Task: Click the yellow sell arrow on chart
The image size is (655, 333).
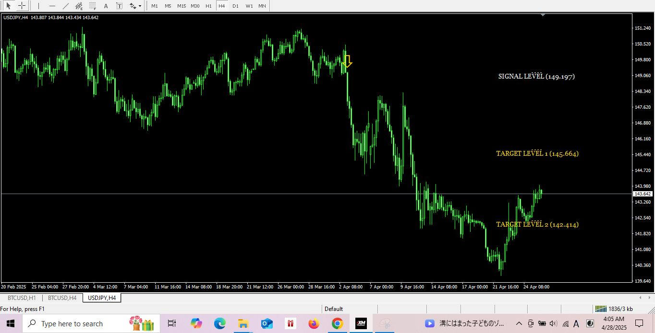Action: pyautogui.click(x=348, y=61)
